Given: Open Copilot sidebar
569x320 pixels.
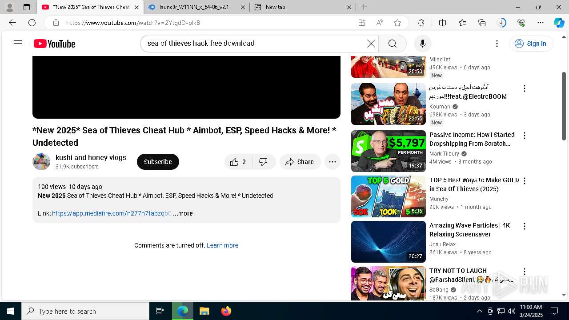Looking at the screenshot, I should pos(559,23).
